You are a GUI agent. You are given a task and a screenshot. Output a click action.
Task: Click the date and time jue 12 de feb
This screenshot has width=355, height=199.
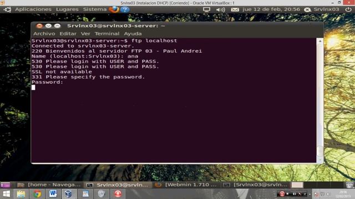click(x=271, y=9)
